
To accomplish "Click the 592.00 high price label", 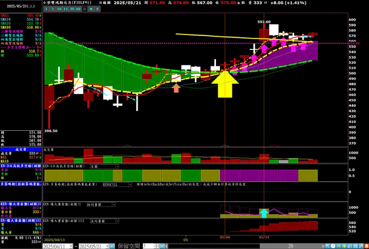I will tap(264, 21).
